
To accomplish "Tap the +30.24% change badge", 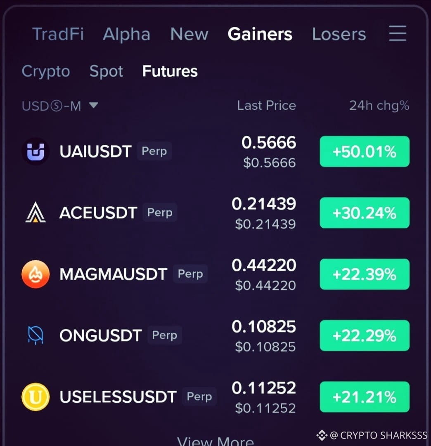I will click(365, 213).
